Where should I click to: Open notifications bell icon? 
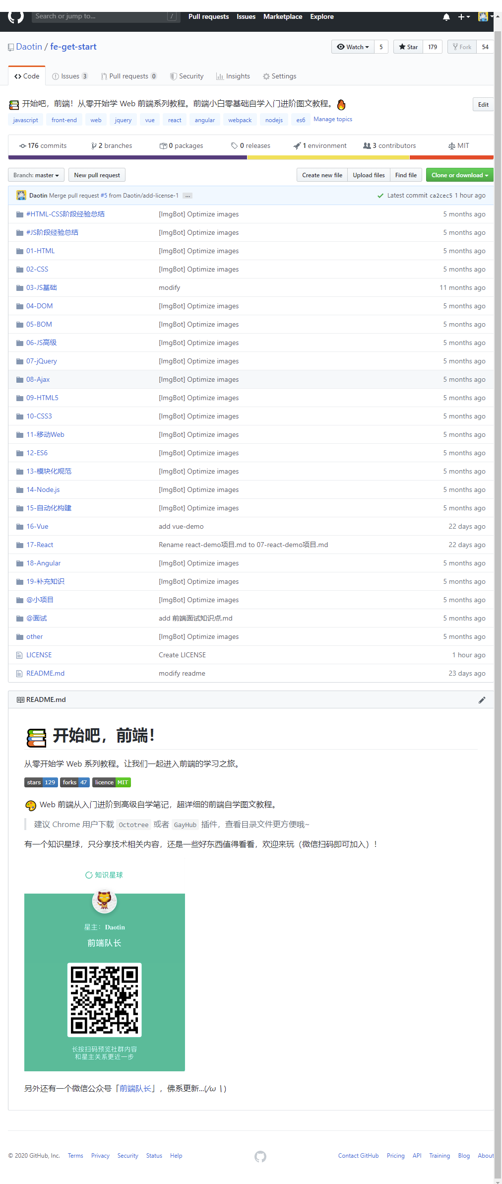(x=446, y=17)
